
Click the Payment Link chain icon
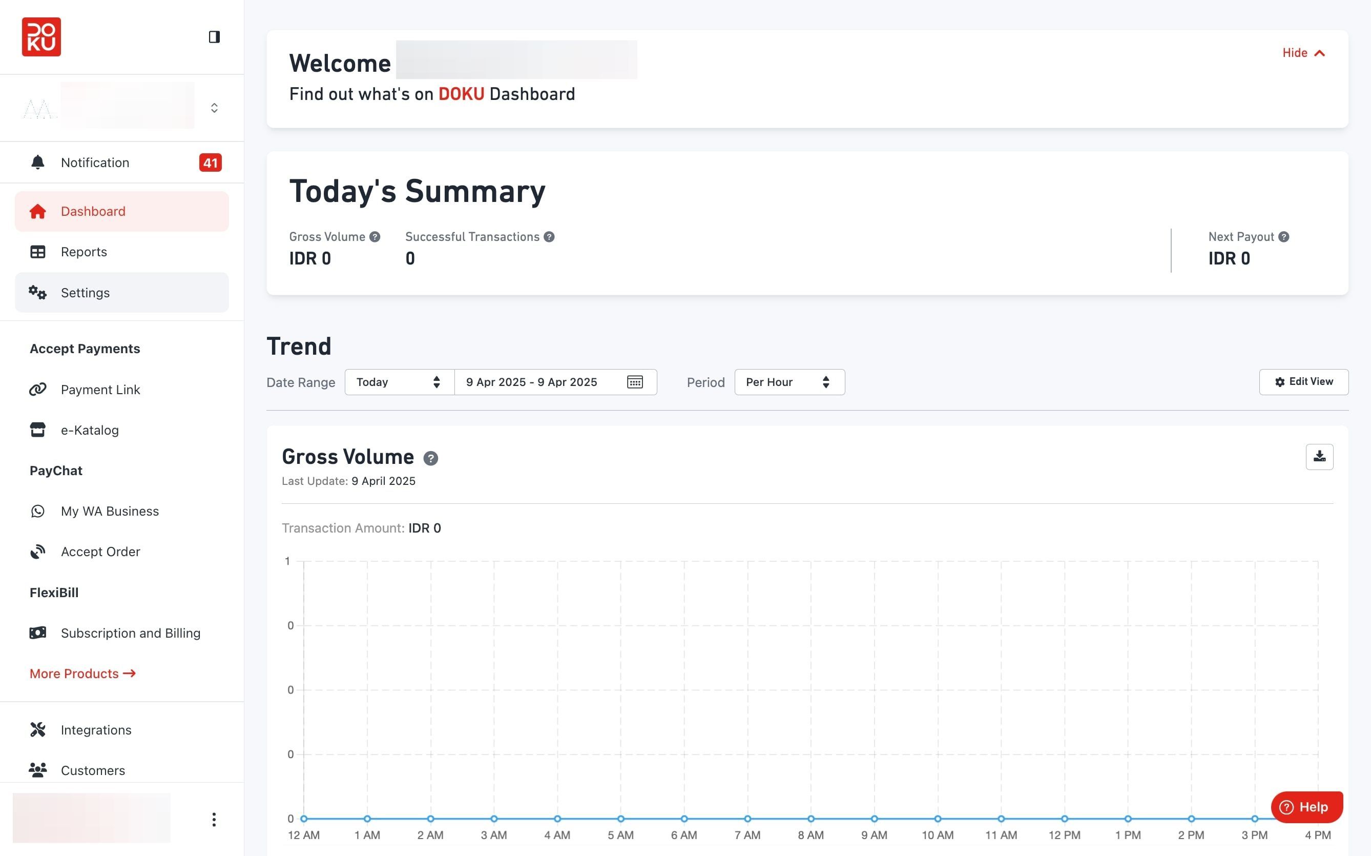[x=37, y=390]
